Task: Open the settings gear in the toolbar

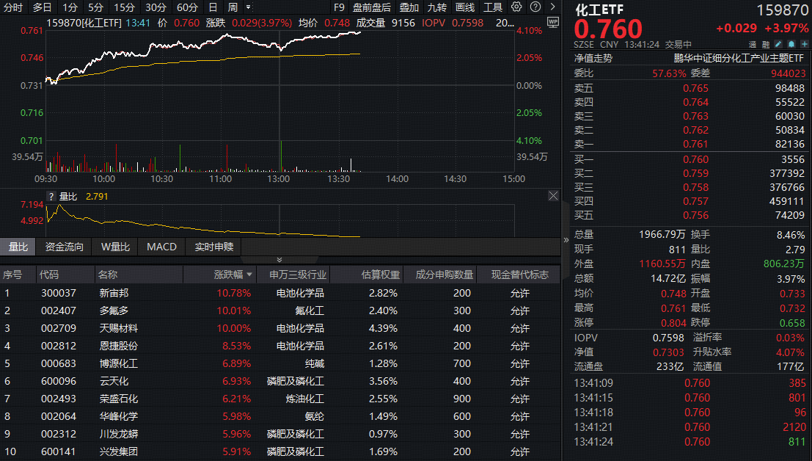Action: pyautogui.click(x=516, y=7)
